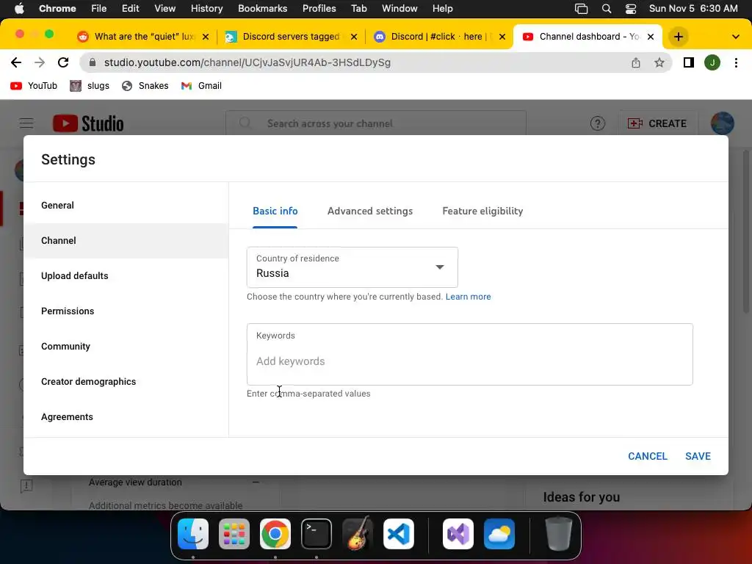
Task: Open Permissions settings section
Action: click(x=126, y=311)
